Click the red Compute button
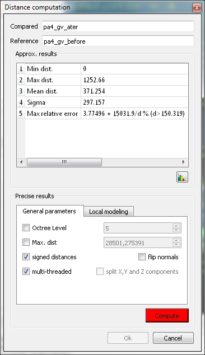The image size is (205, 355). click(167, 316)
